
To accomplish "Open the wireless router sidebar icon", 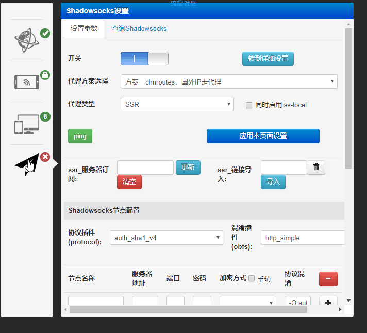I will [27, 82].
